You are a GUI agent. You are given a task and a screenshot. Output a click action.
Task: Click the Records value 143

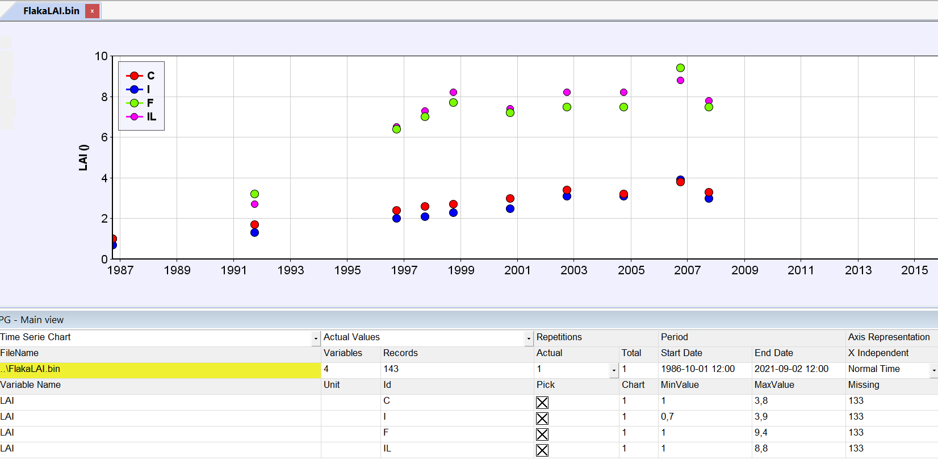click(391, 369)
